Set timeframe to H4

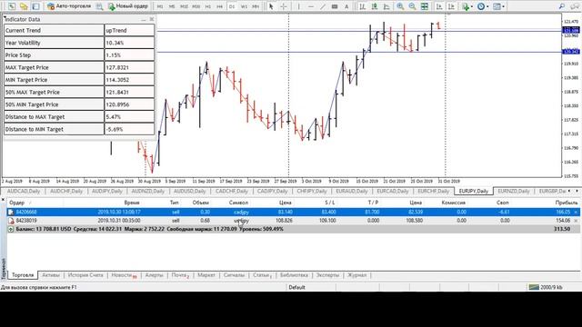click(220, 6)
